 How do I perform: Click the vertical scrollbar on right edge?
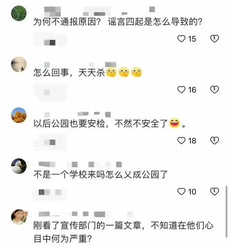click(226, 212)
